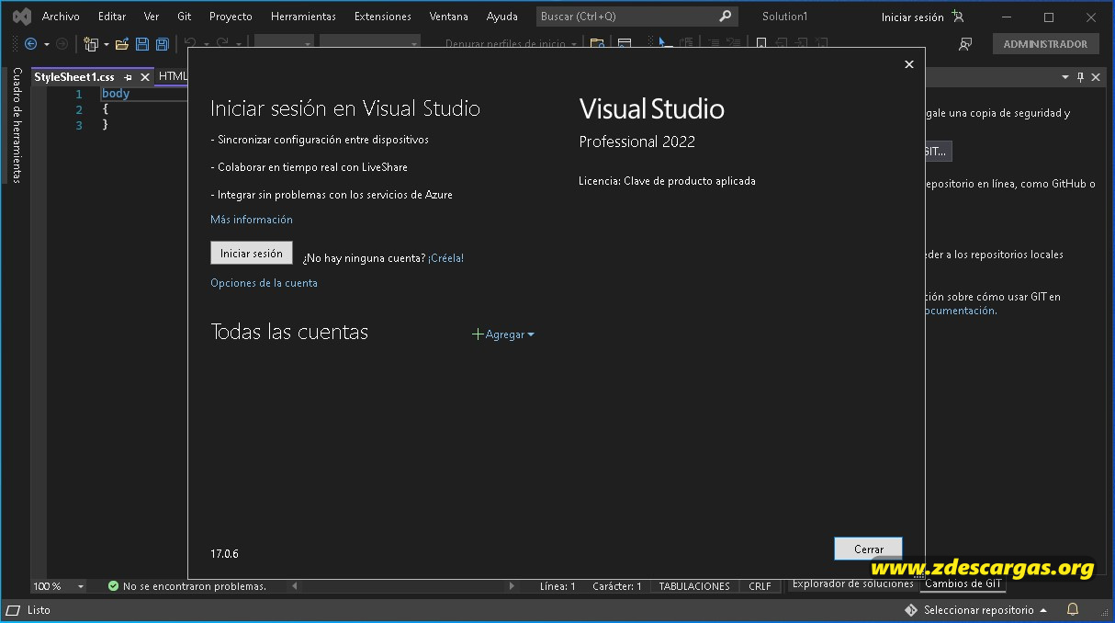Open the Git panel window options arrow
1115x623 pixels.
[1065, 77]
